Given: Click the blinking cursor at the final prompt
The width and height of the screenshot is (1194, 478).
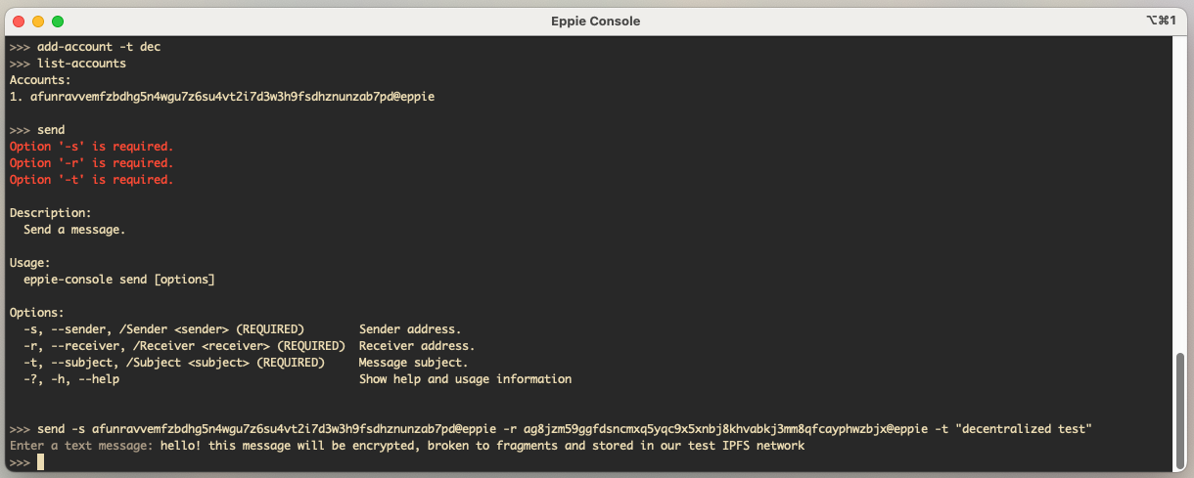Looking at the screenshot, I should click(x=41, y=462).
